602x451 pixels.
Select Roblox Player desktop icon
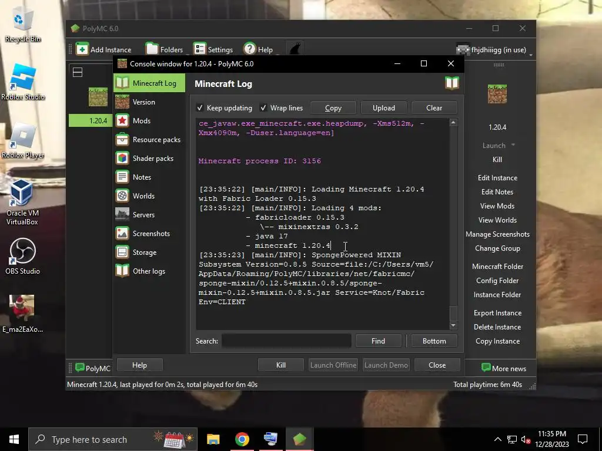[23, 141]
